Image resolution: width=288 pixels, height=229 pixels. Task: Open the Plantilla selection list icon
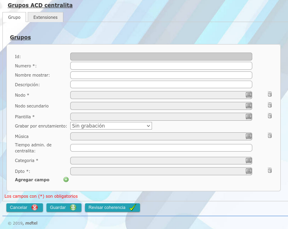(x=249, y=117)
